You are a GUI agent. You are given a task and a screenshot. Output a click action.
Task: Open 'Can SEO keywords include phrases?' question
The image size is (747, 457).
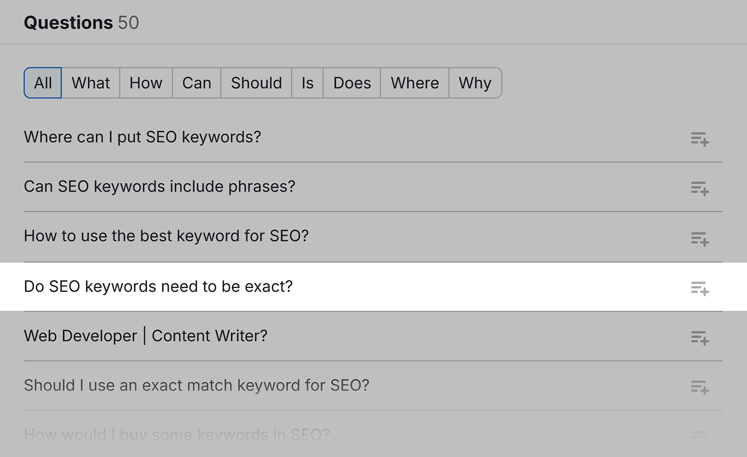pyautogui.click(x=159, y=187)
